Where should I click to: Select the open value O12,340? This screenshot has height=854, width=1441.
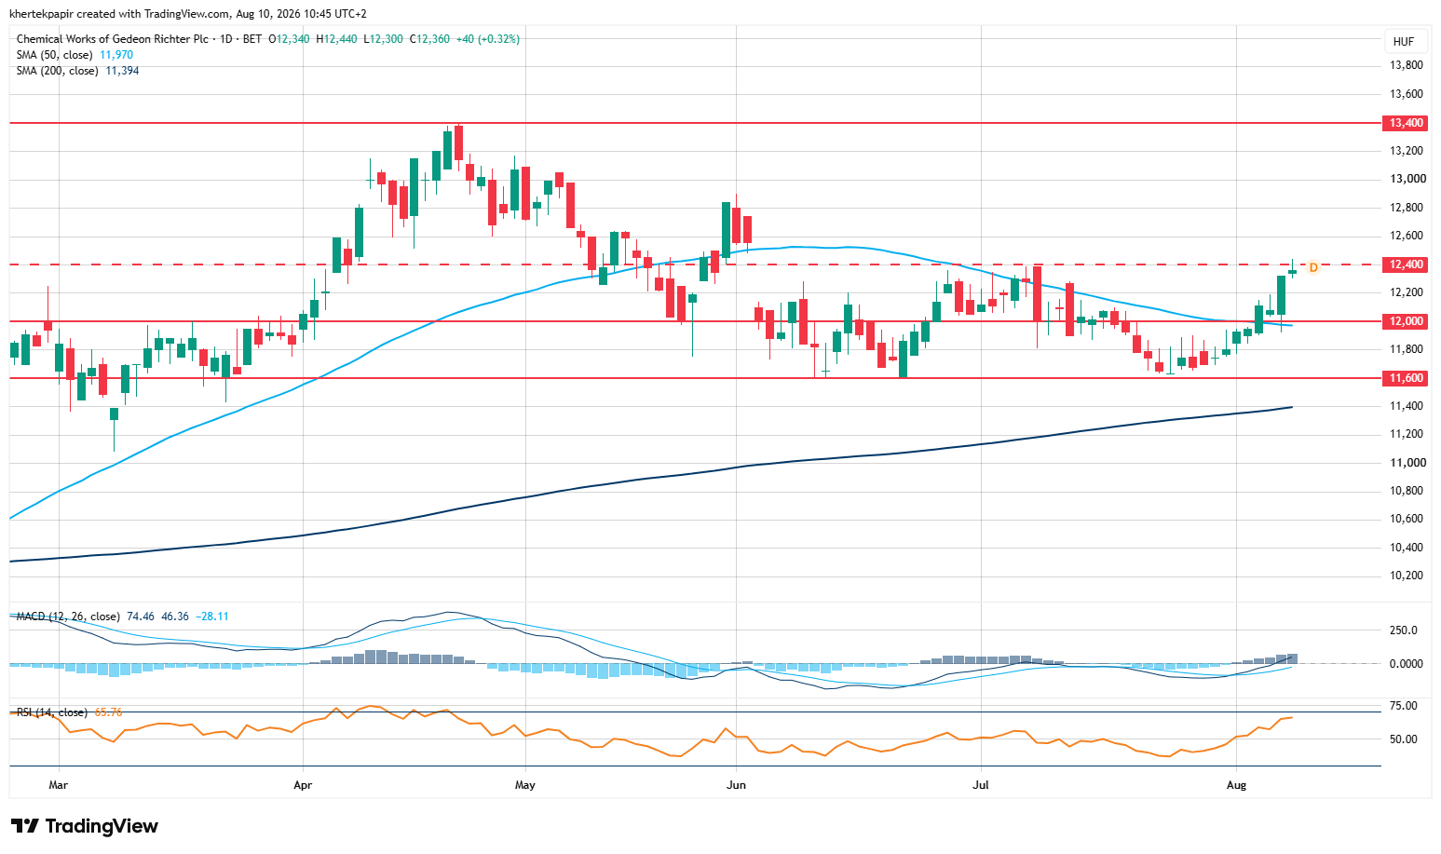[x=290, y=39]
